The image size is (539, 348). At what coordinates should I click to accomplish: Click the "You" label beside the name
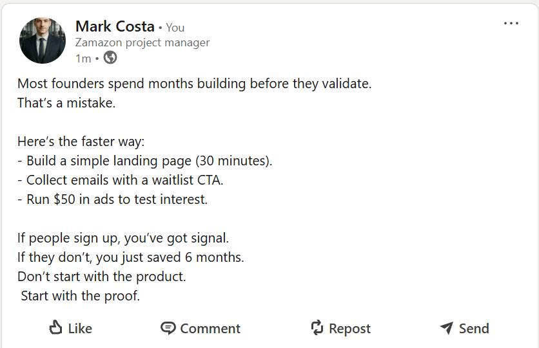pyautogui.click(x=175, y=28)
